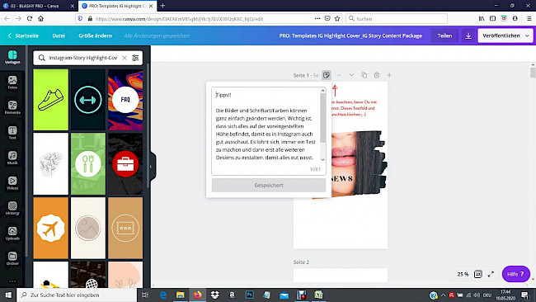Select the red briefcase template
The width and height of the screenshot is (536, 302).
125,164
